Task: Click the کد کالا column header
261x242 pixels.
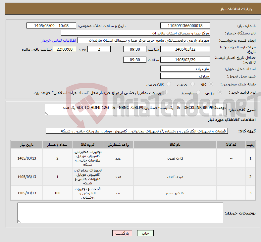Action: [x=231, y=145]
